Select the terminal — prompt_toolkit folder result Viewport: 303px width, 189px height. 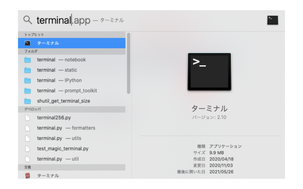pos(72,91)
